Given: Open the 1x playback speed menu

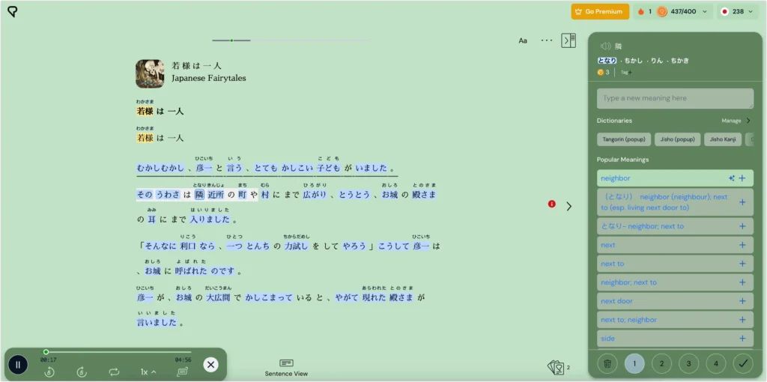Looking at the screenshot, I should (x=148, y=372).
